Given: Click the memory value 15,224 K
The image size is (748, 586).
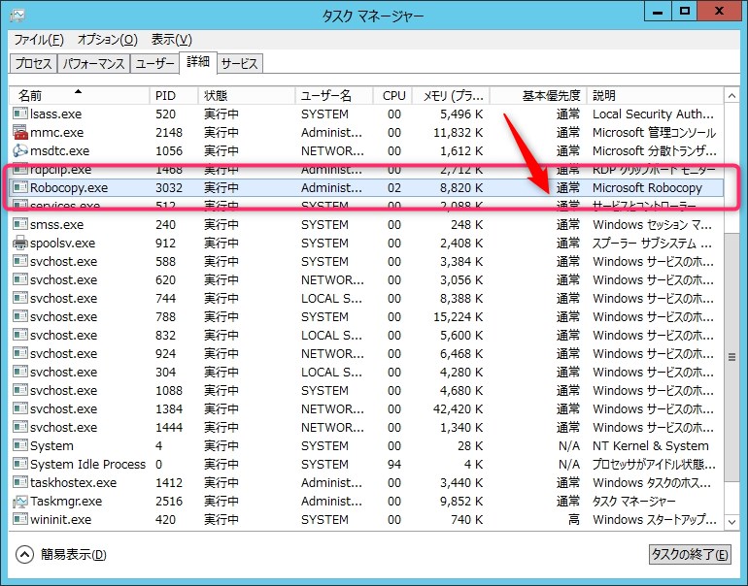Looking at the screenshot, I should pyautogui.click(x=458, y=317).
